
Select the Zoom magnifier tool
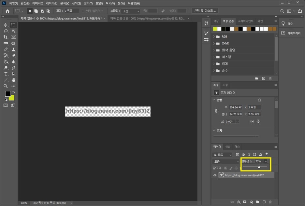pos(6,86)
